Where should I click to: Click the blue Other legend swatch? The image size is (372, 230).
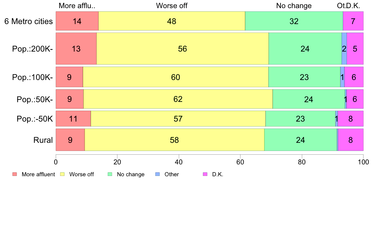(157, 174)
